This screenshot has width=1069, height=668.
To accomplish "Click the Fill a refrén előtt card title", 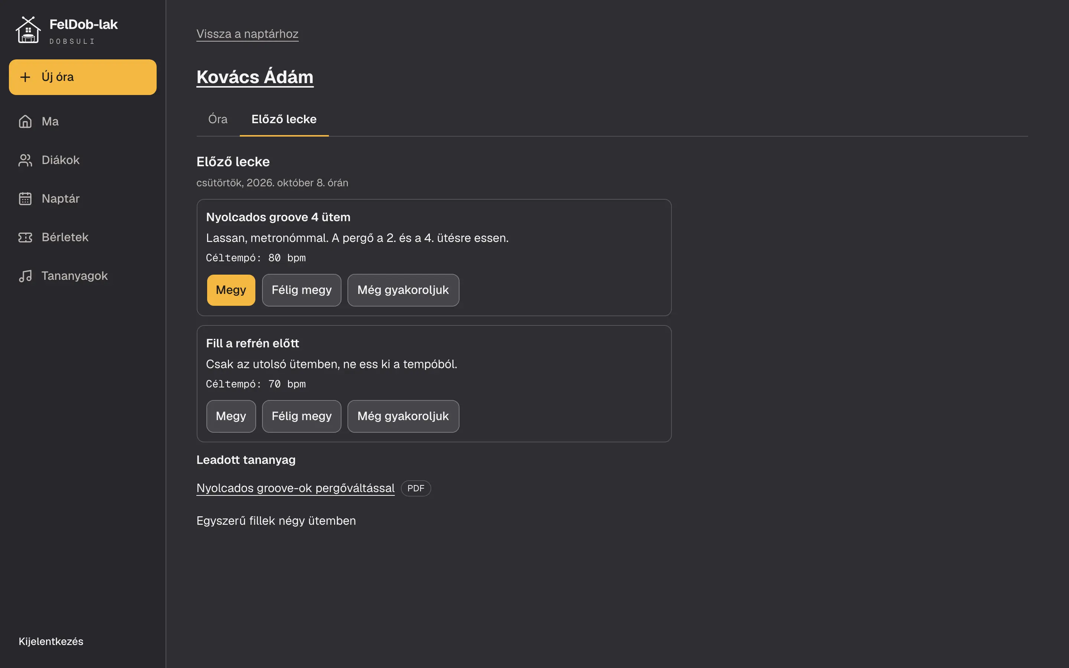I will pos(253,343).
